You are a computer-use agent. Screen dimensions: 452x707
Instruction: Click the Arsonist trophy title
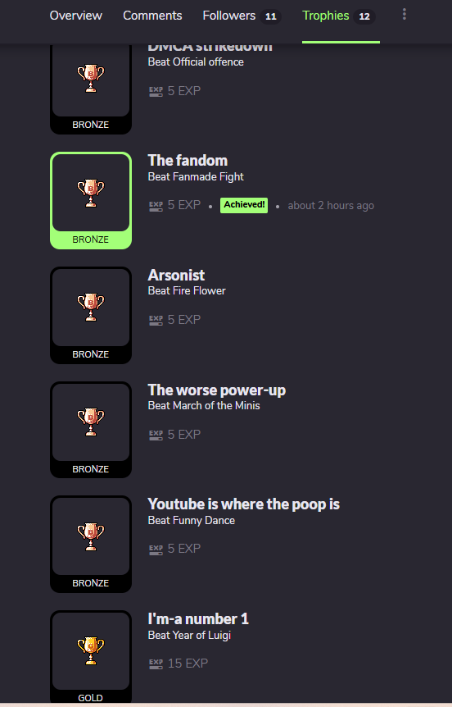[176, 275]
